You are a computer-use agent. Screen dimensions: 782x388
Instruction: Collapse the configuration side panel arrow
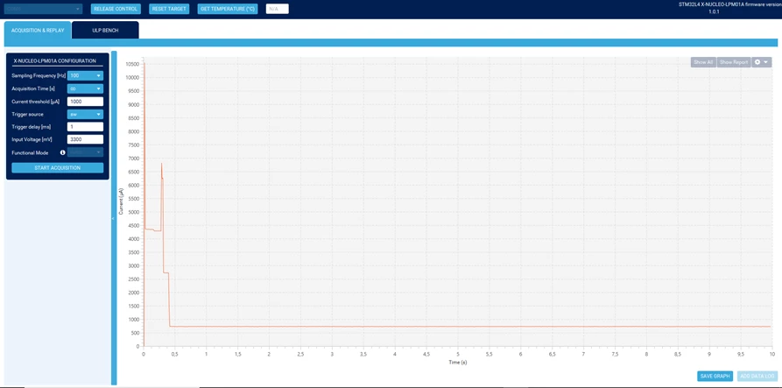114,218
